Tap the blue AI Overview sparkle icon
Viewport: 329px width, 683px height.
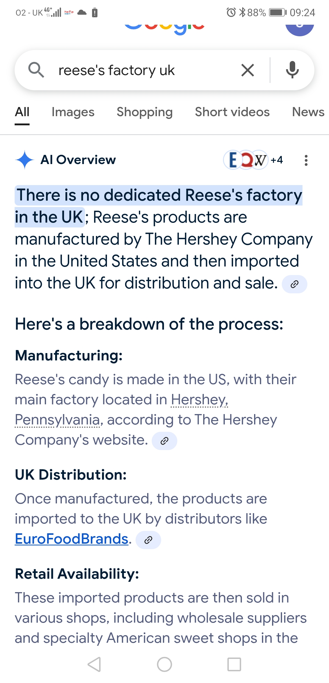[24, 160]
